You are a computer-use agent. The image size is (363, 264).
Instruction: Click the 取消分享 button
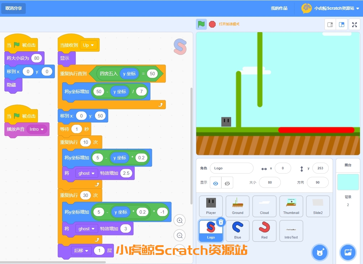tap(14, 8)
